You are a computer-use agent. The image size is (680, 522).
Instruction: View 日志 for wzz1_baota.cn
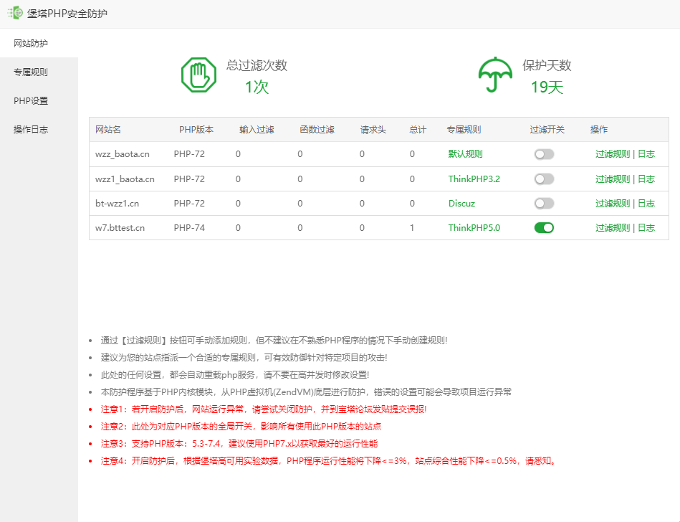click(x=646, y=179)
